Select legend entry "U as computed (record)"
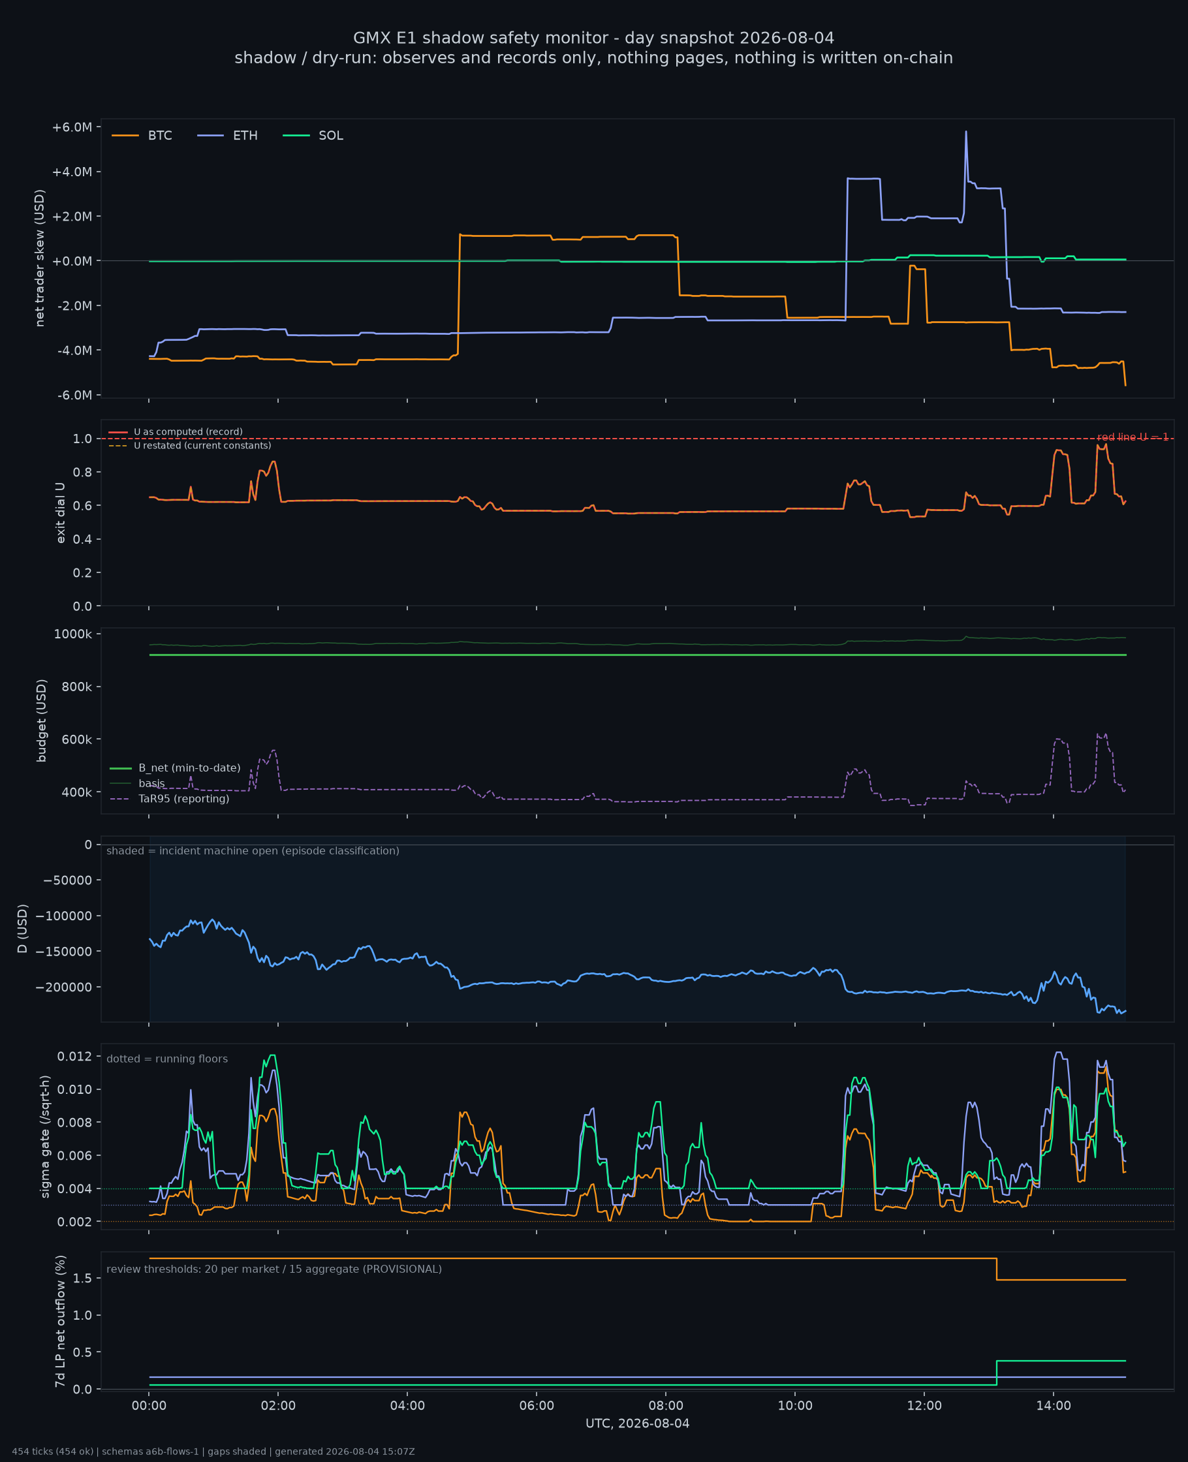 (188, 432)
